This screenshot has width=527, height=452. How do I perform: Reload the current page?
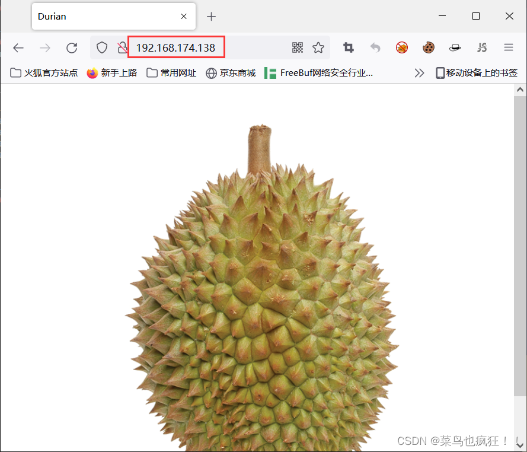click(x=72, y=48)
